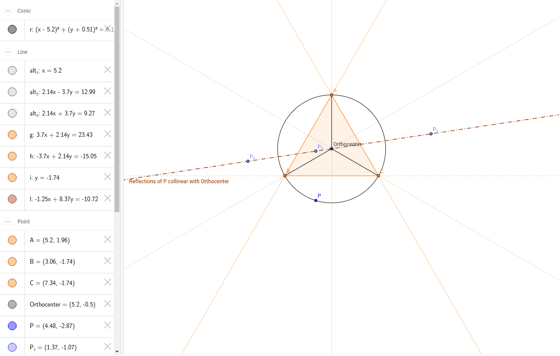
Task: Toggle visibility of Orthocenter entry
Action: 12,304
